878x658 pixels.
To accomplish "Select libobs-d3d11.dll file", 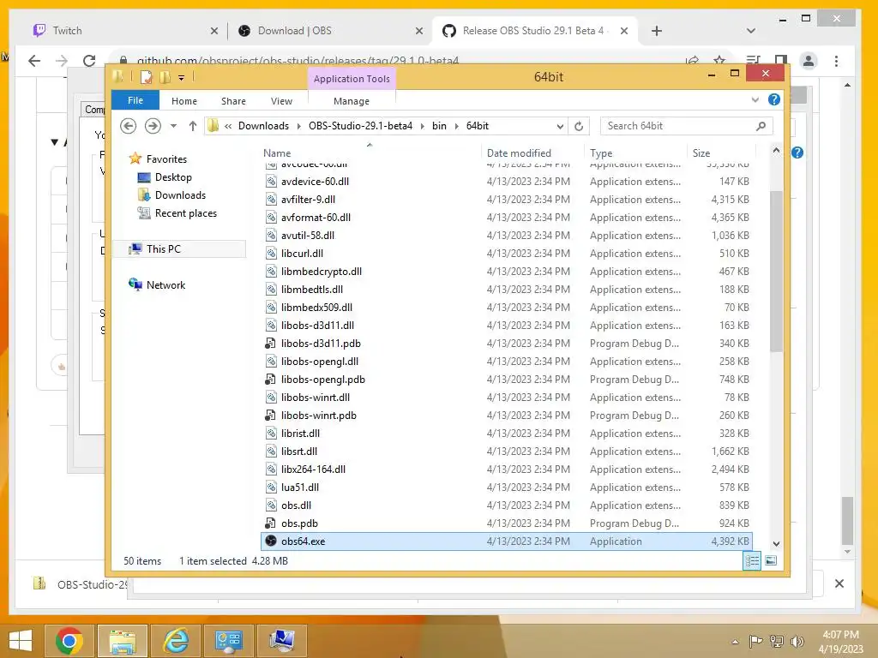I will pos(317,325).
